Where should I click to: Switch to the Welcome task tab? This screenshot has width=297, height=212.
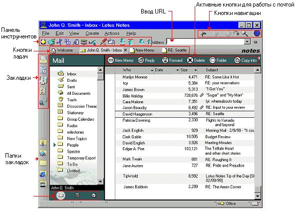click(x=62, y=50)
